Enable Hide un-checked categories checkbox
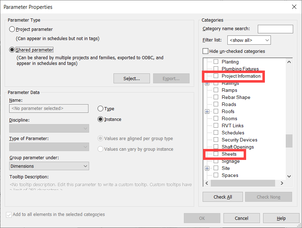302x228 pixels. pos(205,51)
